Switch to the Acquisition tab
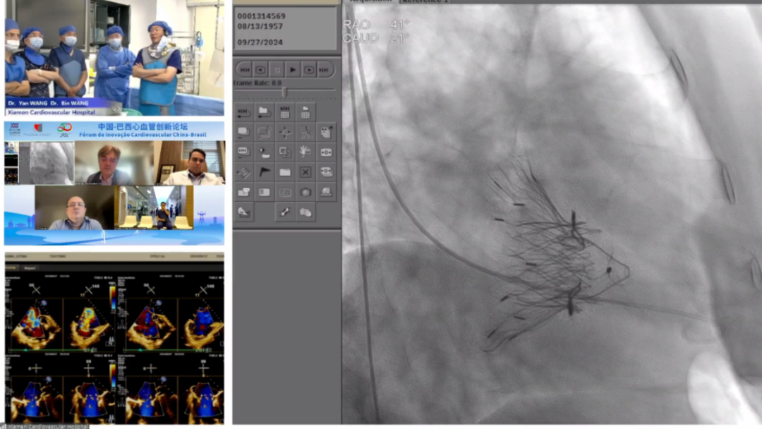762x429 pixels. pos(370,1)
